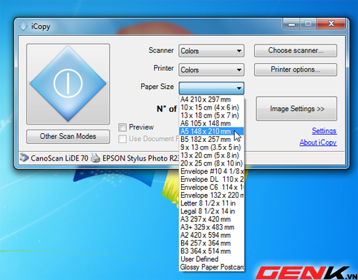358x280 pixels.
Task: Open Printer options...
Action: point(296,69)
